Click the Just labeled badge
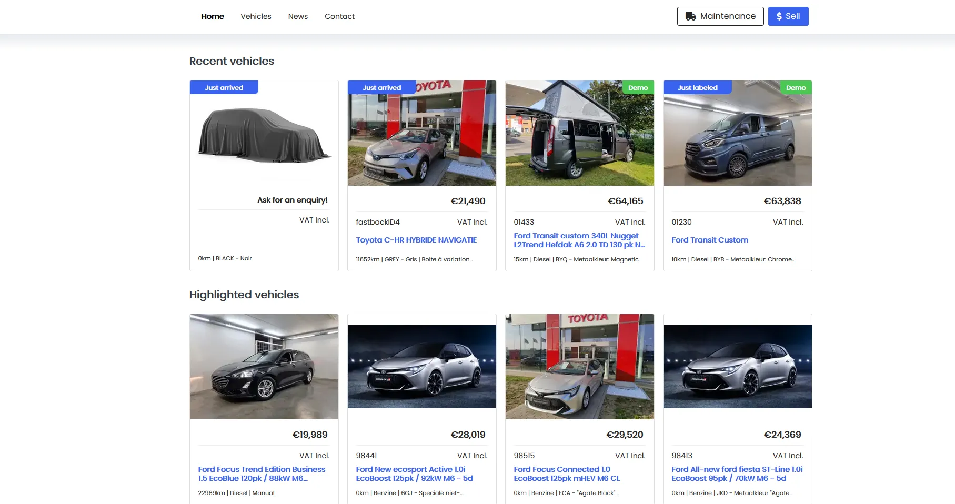The height and width of the screenshot is (504, 955). click(x=698, y=87)
